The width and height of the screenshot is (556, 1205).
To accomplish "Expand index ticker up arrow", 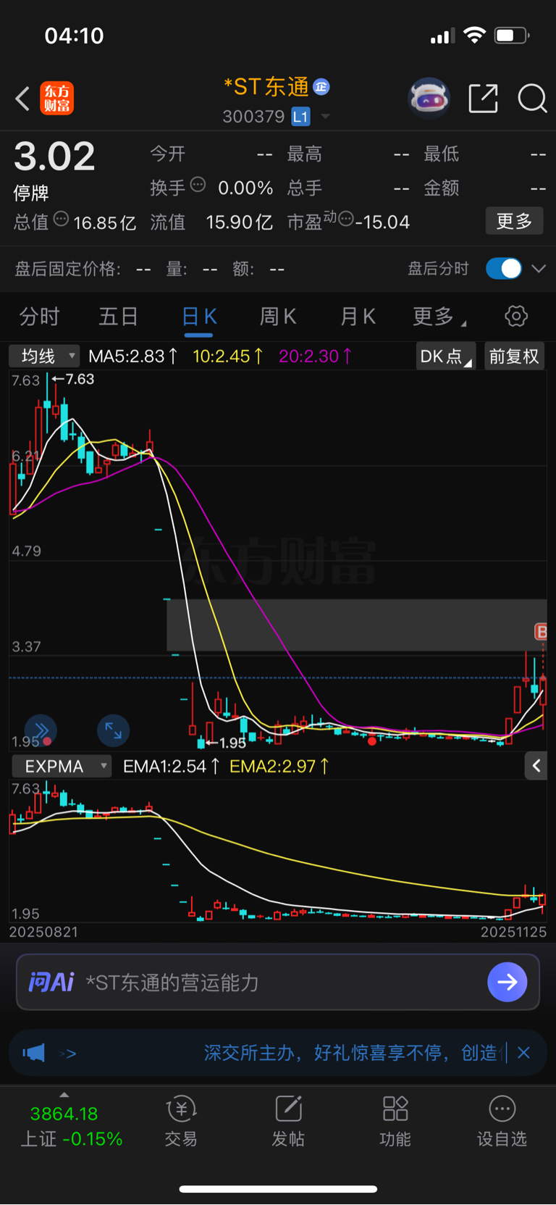I will [x=64, y=1095].
